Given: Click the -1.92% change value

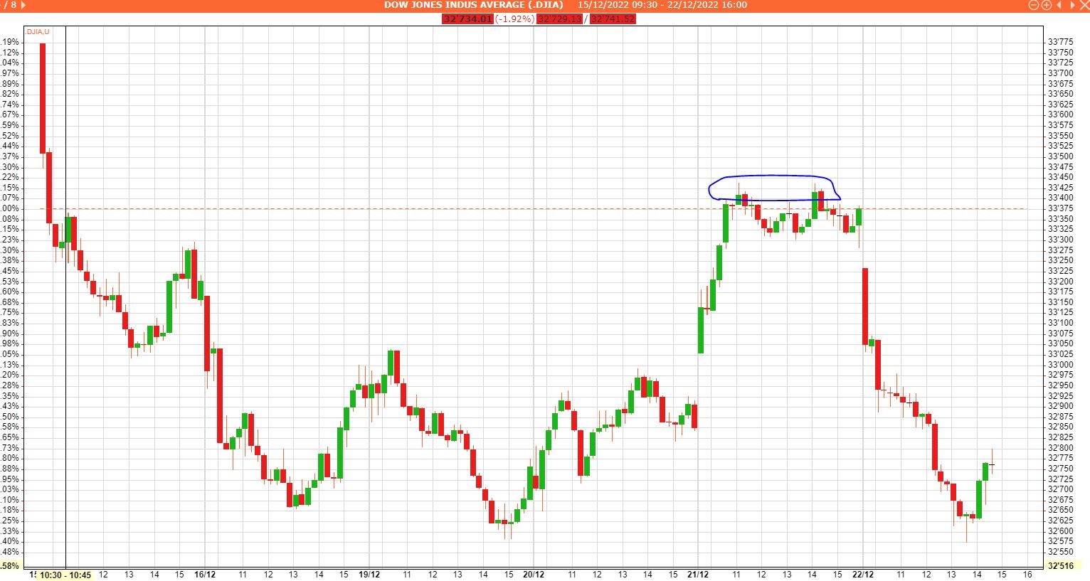Looking at the screenshot, I should pyautogui.click(x=514, y=18).
